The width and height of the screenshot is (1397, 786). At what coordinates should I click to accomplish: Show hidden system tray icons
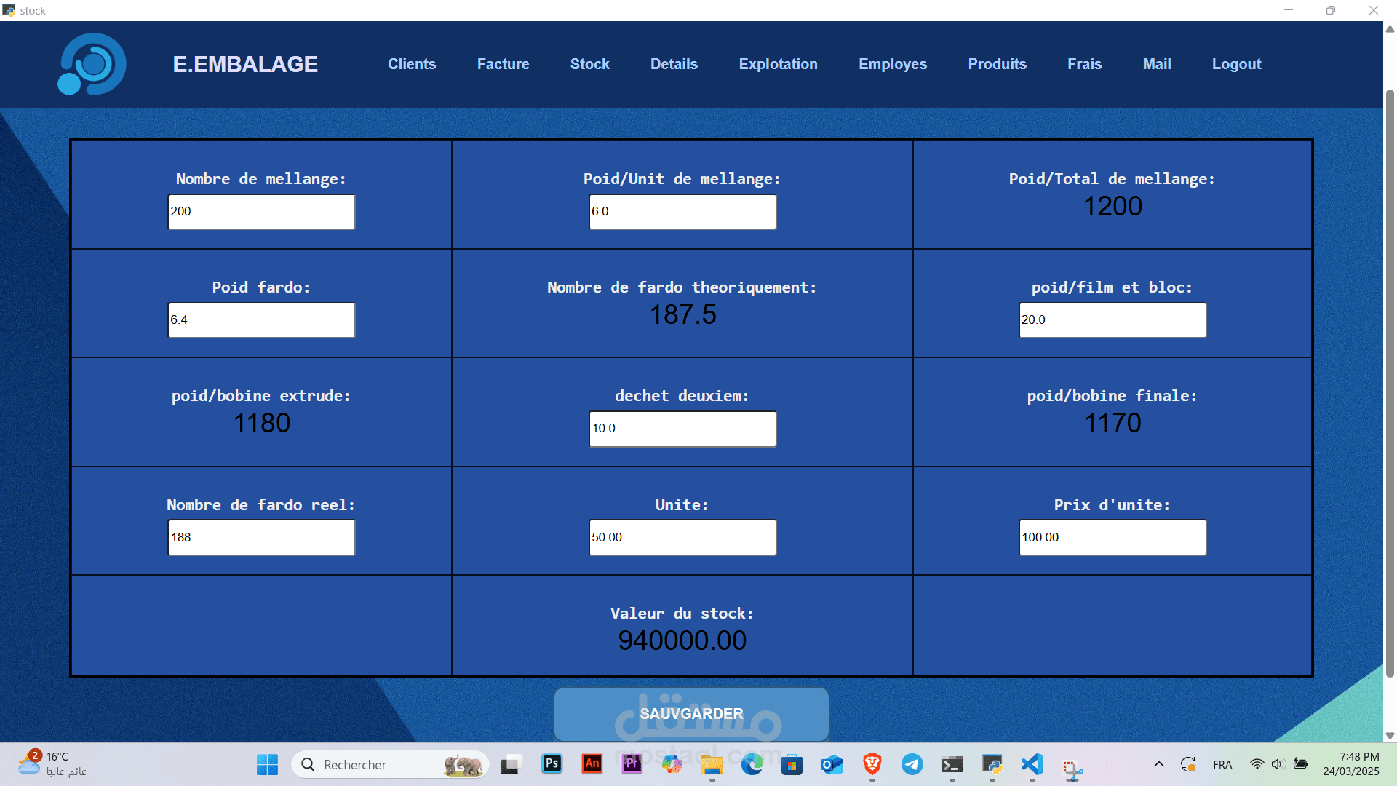pos(1158,764)
